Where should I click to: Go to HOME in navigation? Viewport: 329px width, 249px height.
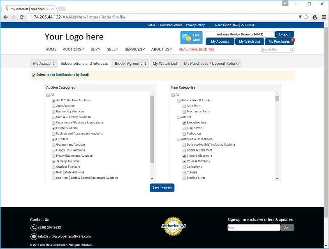[51, 49]
